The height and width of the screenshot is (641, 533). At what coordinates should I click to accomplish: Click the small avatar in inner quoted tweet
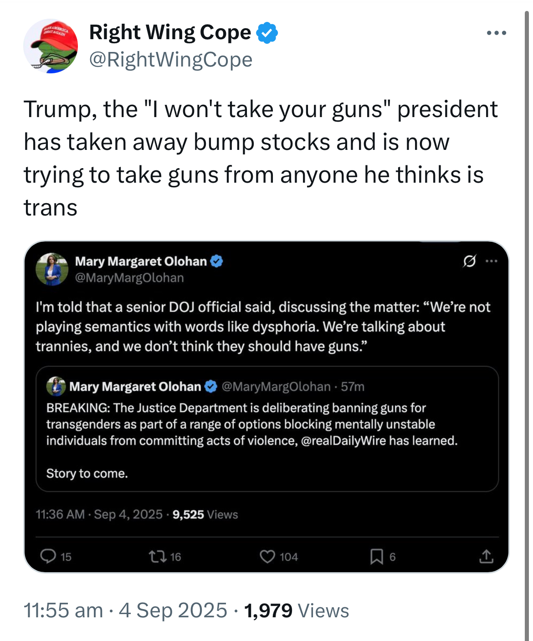click(x=56, y=386)
